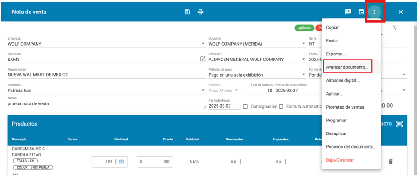The height and width of the screenshot is (175, 417).
Task: Click the barcode scanner icon in Productos
Action: tap(399, 124)
